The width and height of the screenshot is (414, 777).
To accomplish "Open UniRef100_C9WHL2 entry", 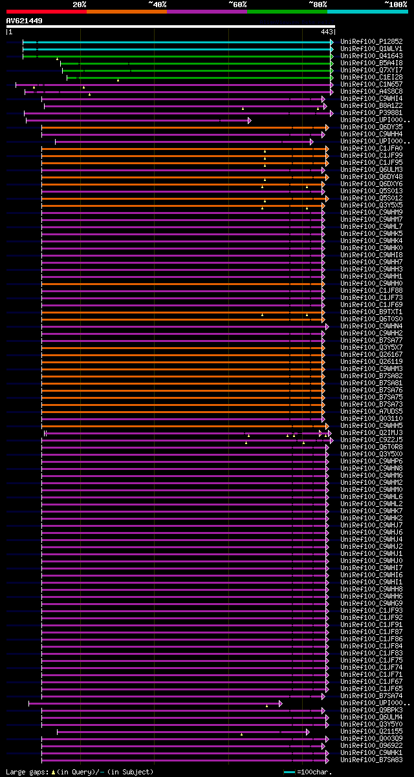I will coord(372,504).
